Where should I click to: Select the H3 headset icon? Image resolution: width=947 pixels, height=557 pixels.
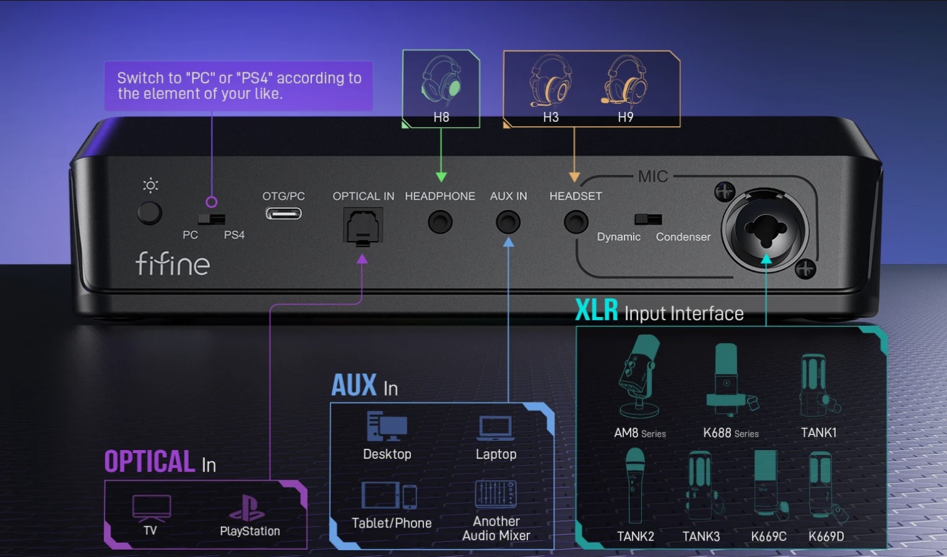550,81
